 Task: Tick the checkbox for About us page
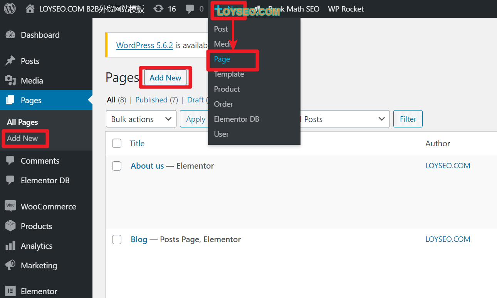tap(117, 166)
